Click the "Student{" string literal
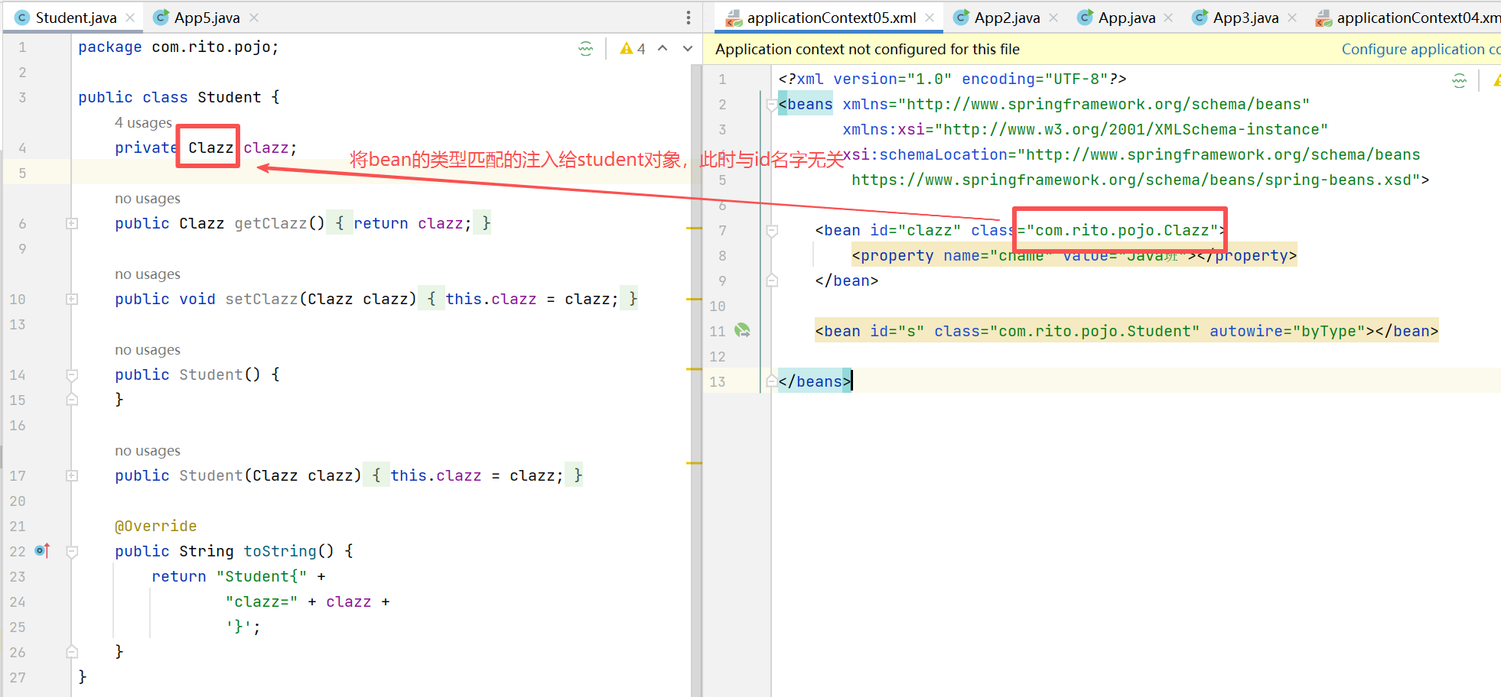 coord(262,576)
